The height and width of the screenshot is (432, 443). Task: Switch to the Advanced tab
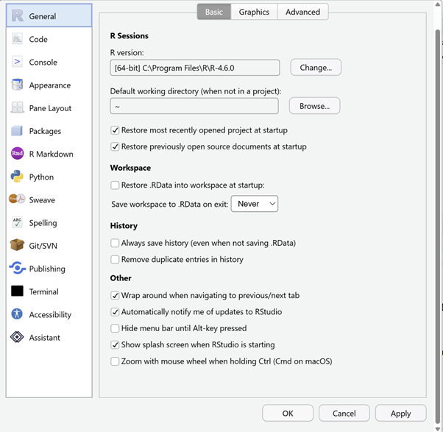(x=303, y=12)
